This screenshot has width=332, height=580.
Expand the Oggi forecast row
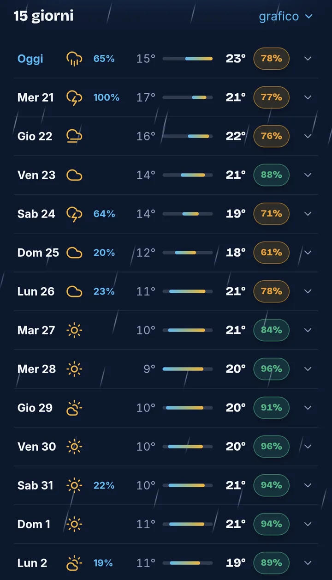(x=308, y=59)
